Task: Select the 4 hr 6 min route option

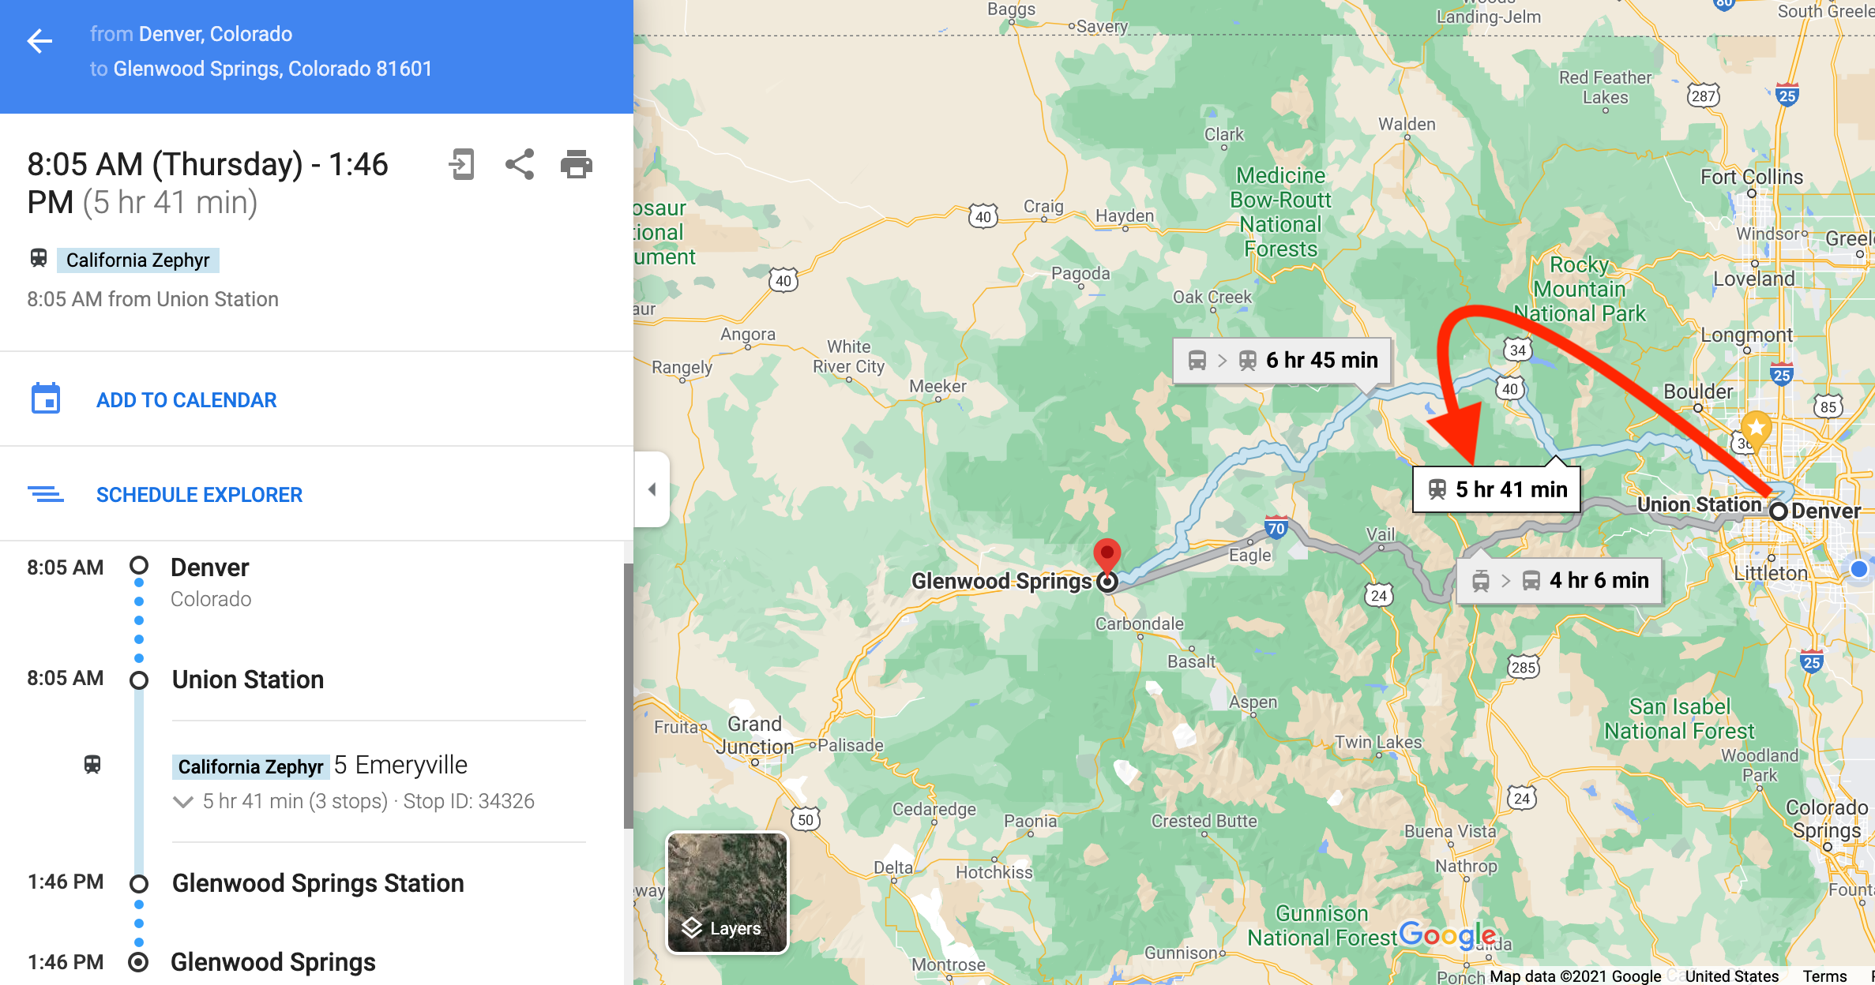Action: [x=1560, y=581]
